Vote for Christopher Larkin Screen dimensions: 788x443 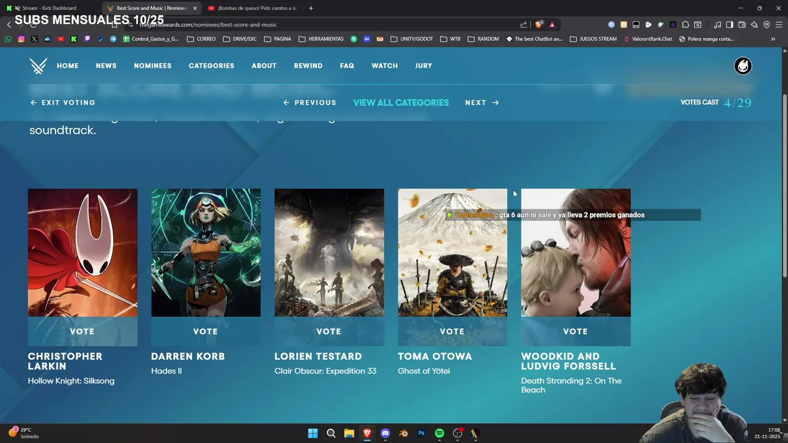point(82,332)
